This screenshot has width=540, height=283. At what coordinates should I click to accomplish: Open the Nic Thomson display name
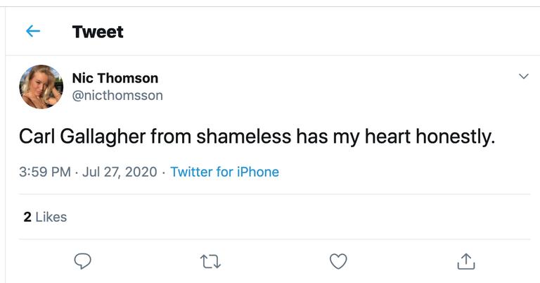point(115,77)
